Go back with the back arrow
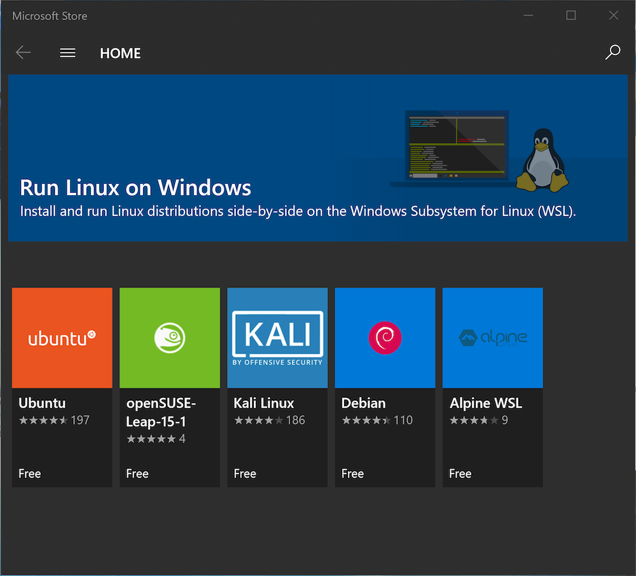This screenshot has width=636, height=576. pos(23,53)
